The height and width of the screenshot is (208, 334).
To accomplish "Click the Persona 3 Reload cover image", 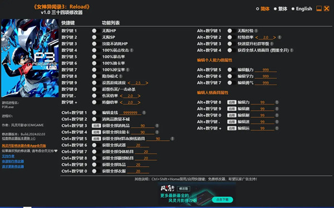I will tap(30, 58).
